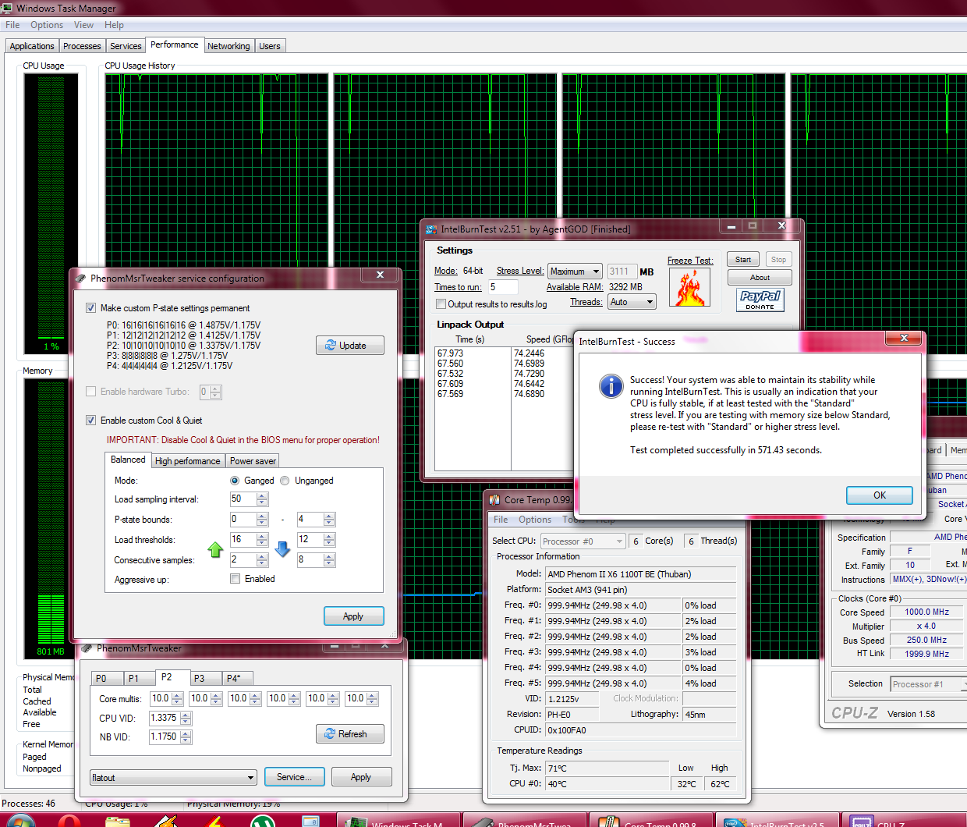
Task: Select the Ganged mode radio button
Action: 235,481
